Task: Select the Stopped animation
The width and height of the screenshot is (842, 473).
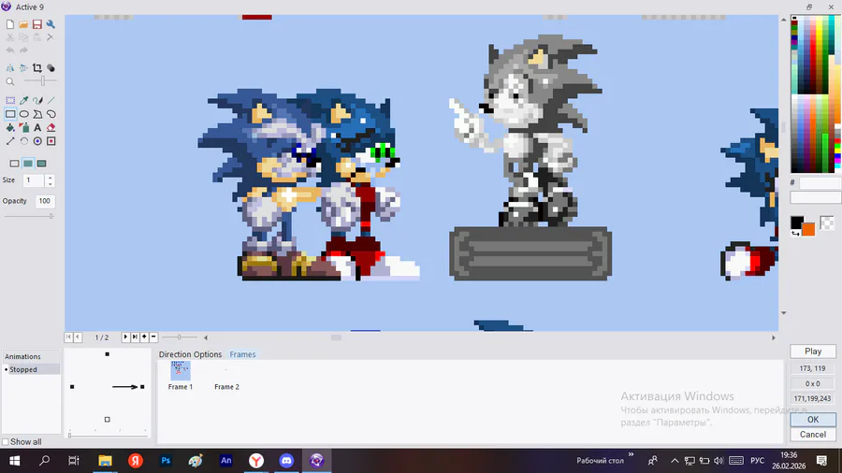Action: point(31,369)
